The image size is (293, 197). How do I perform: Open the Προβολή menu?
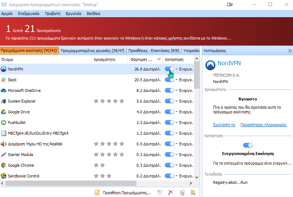coord(52,14)
